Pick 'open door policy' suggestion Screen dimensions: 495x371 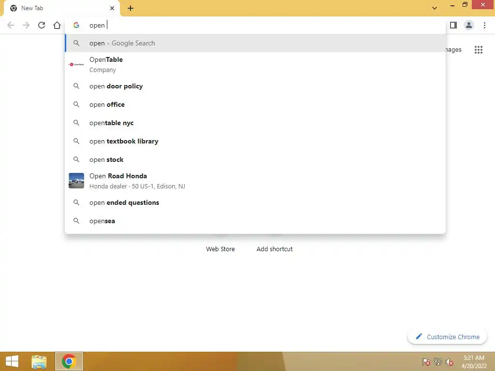[255, 86]
